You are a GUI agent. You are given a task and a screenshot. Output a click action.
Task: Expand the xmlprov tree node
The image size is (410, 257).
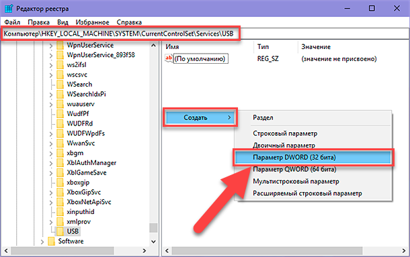point(51,222)
